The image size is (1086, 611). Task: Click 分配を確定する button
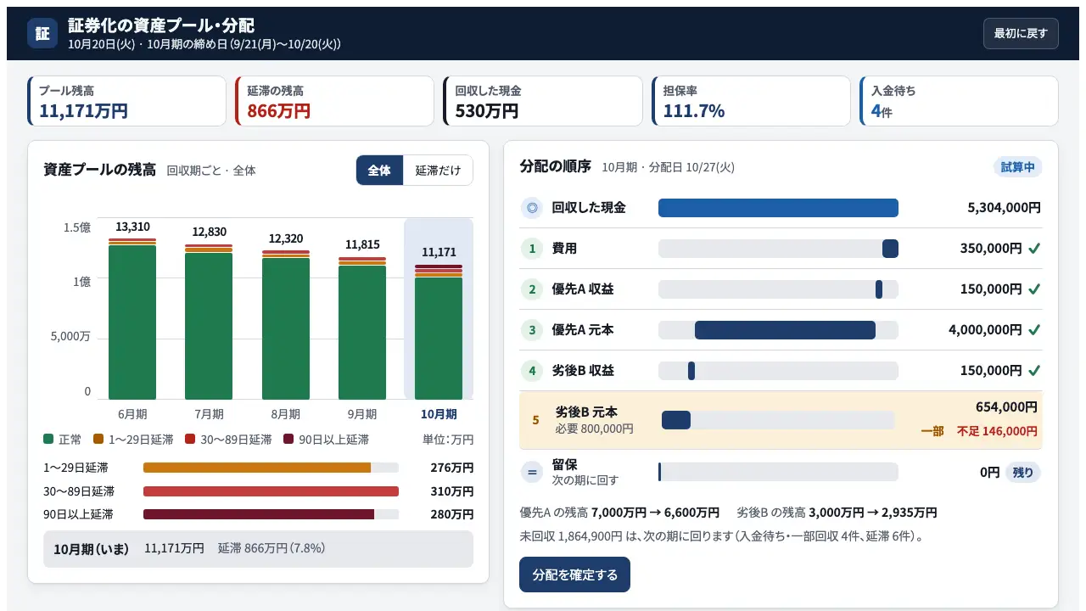click(x=574, y=575)
